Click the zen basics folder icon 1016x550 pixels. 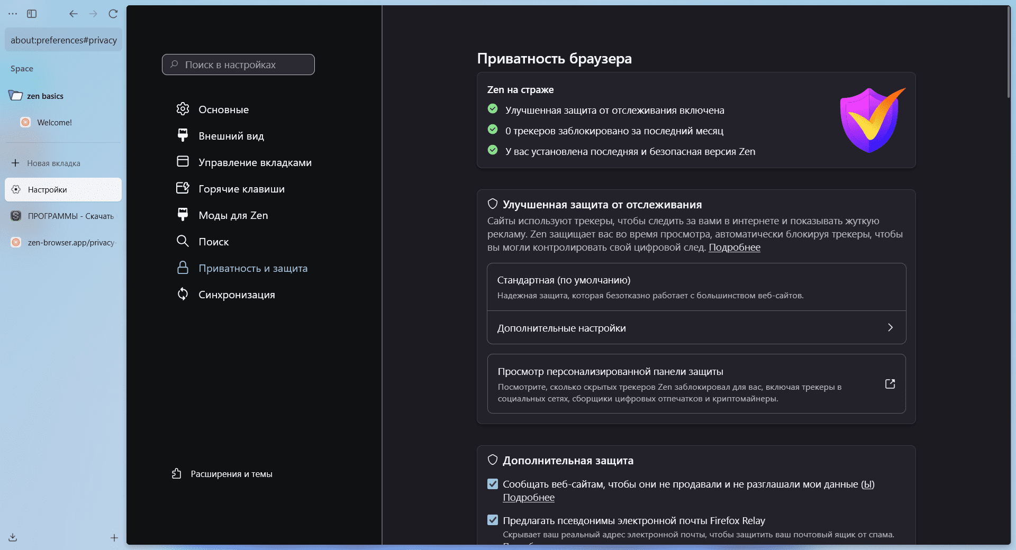pos(16,96)
